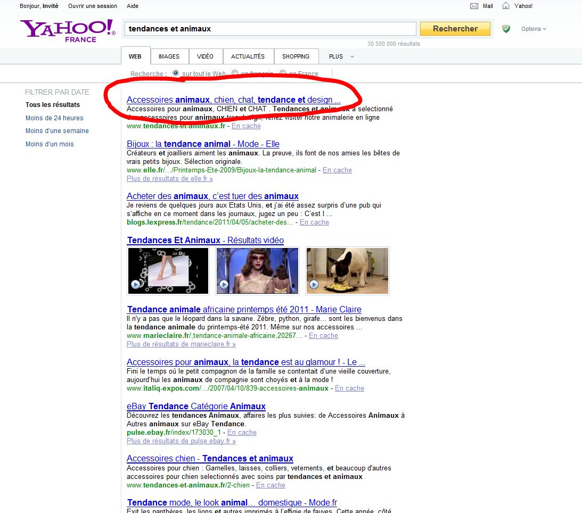The image size is (582, 513).
Task: Select the 'sur tout le Web' radio button
Action: pos(176,73)
